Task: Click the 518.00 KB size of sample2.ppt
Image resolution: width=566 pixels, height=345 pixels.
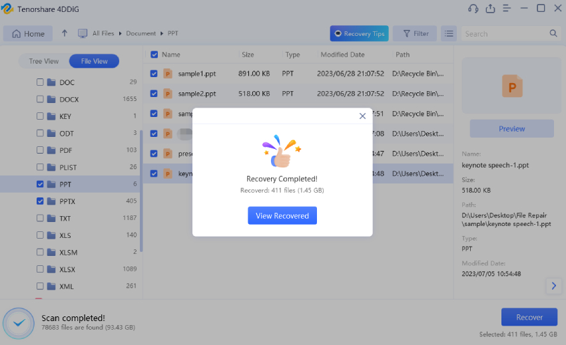Action: pyautogui.click(x=254, y=94)
